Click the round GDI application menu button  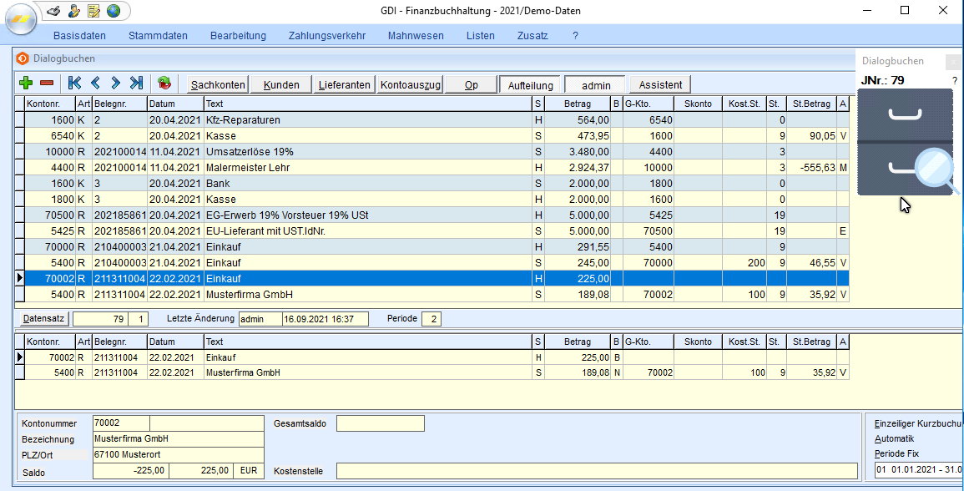click(x=21, y=18)
